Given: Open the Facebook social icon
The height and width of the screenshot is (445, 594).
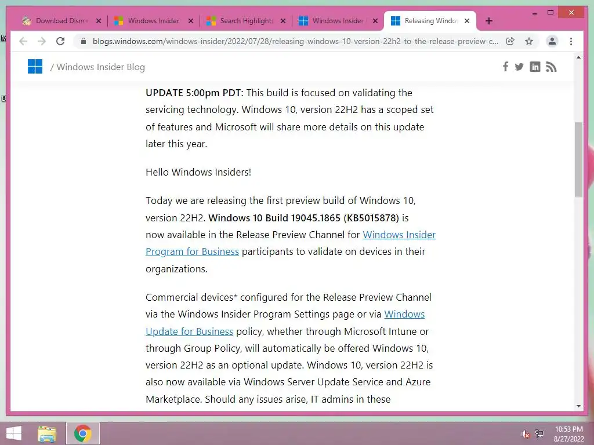Looking at the screenshot, I should point(505,67).
